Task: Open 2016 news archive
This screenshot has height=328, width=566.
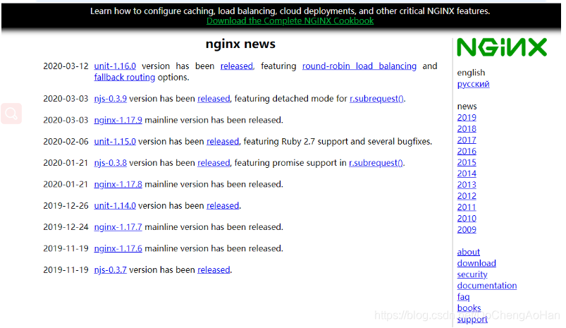Action: pyautogui.click(x=467, y=152)
